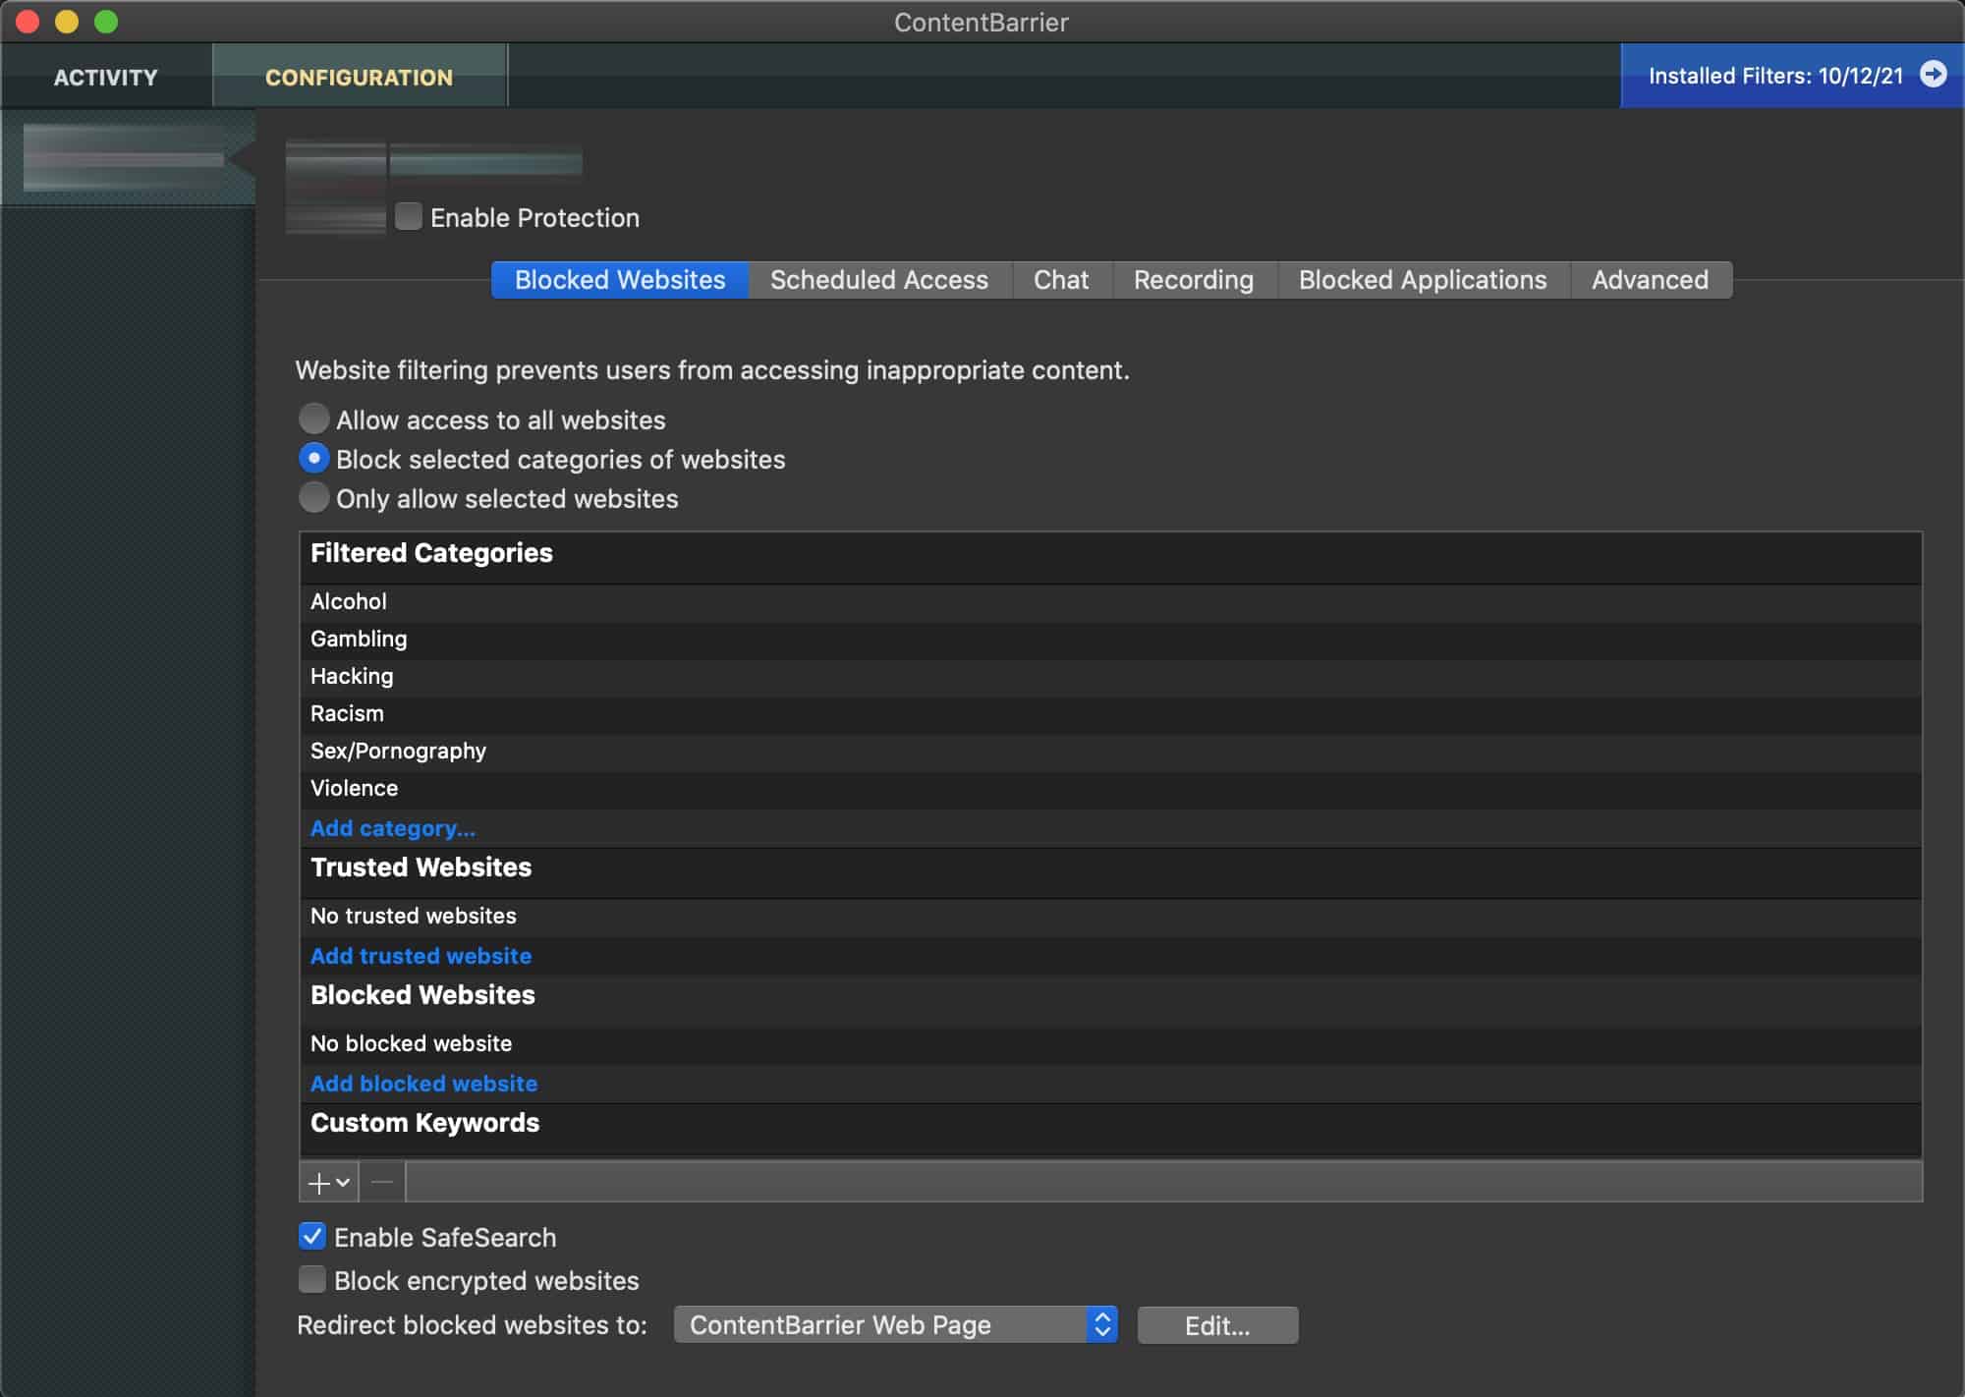Screen dimensions: 1965x1397
Task: Click the Trusted Websites header
Action: [1110, 871]
